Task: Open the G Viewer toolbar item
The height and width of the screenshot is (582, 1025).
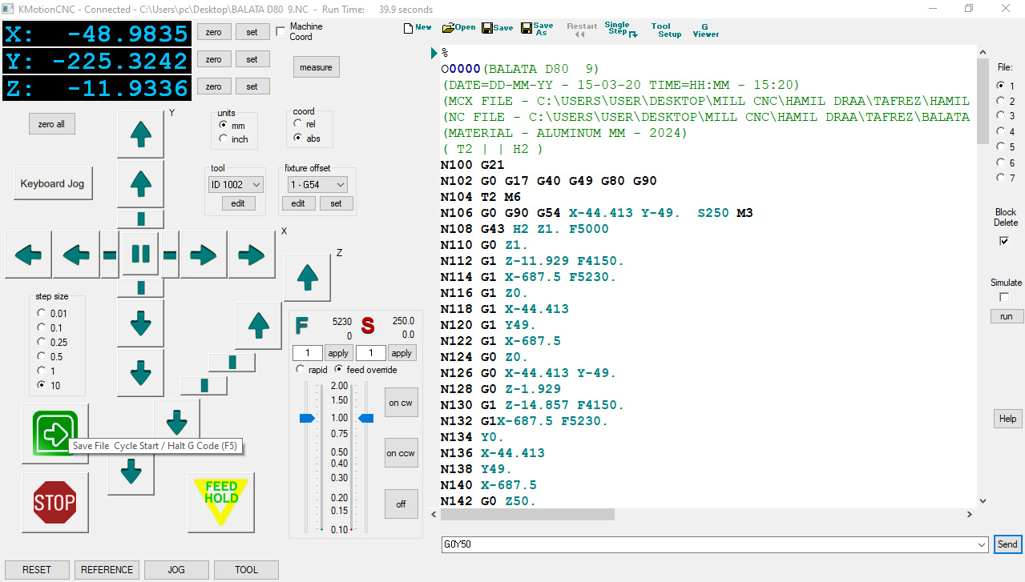Action: pos(705,30)
